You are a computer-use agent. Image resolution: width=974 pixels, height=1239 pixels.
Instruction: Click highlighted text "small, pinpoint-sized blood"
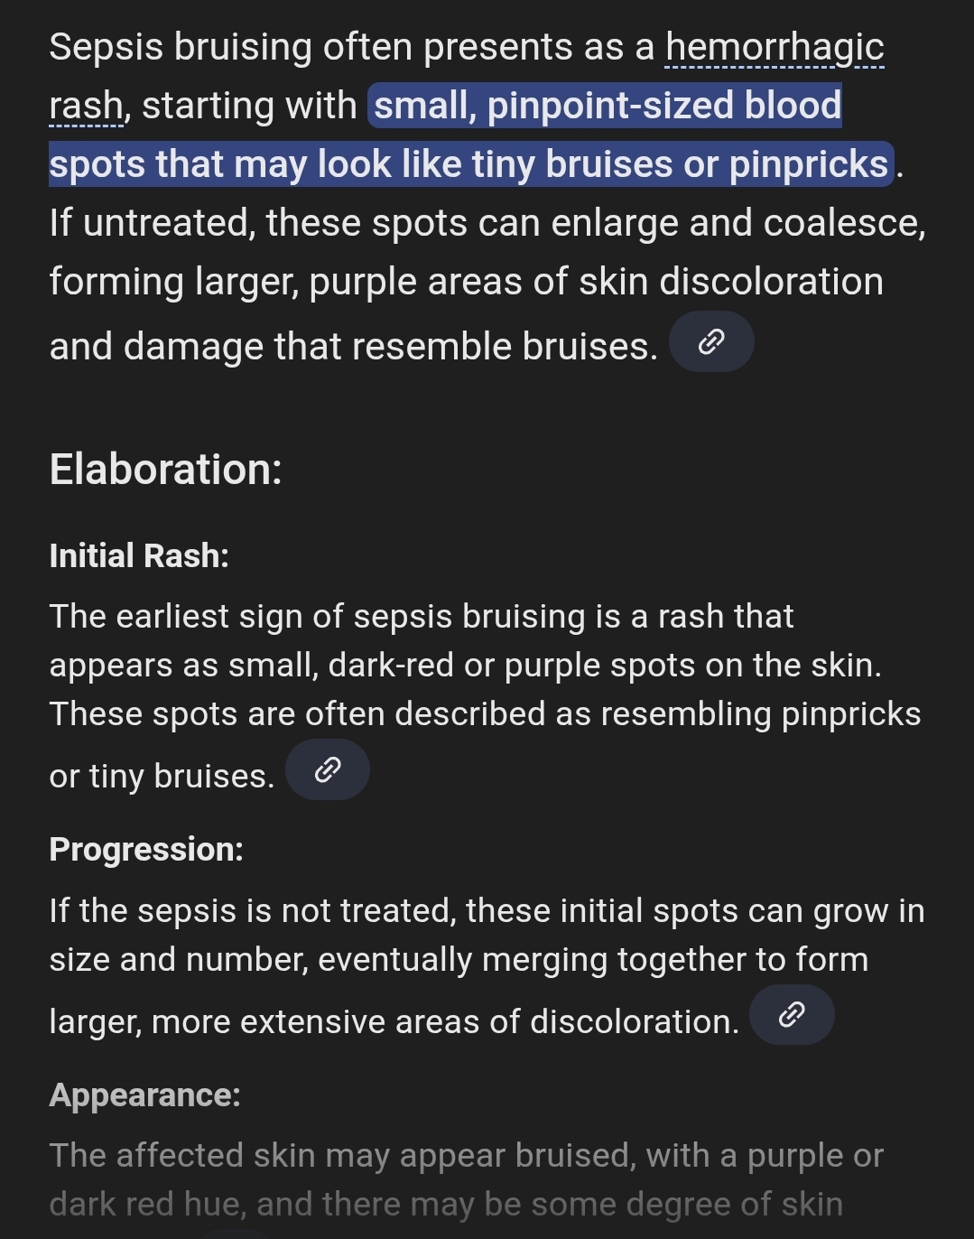[607, 106]
